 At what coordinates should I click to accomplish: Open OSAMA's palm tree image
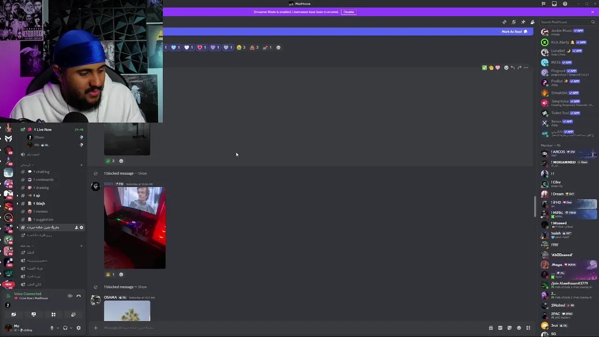click(x=127, y=311)
